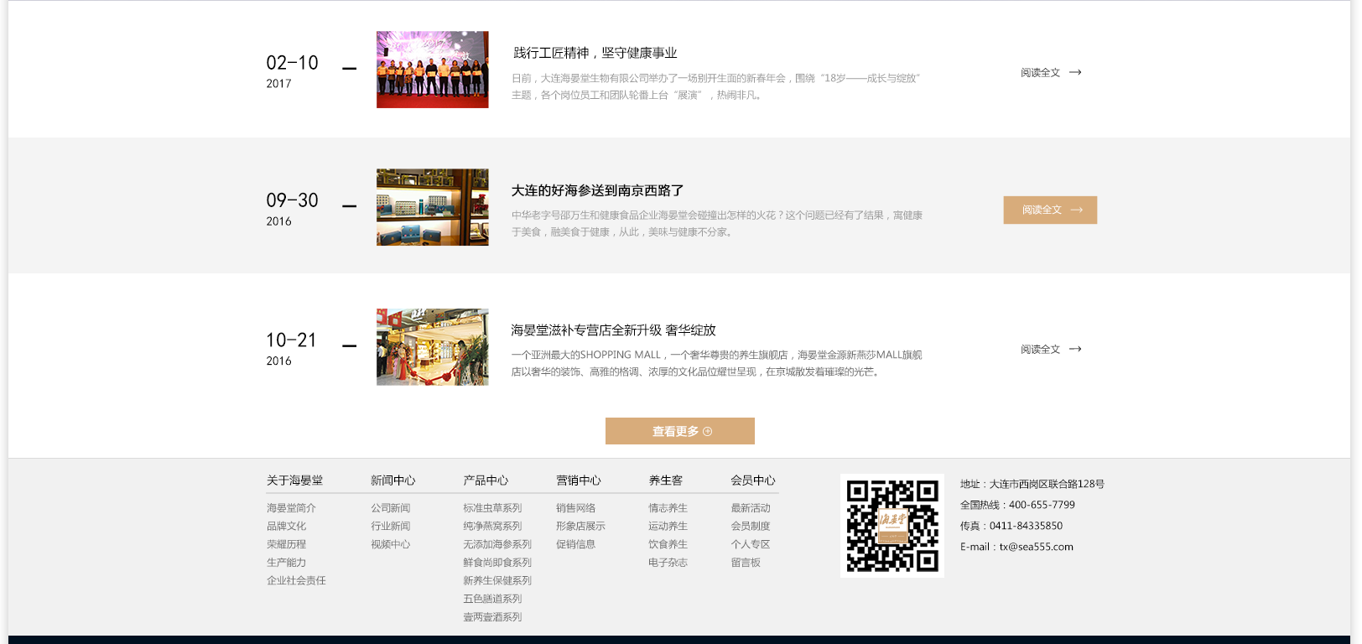Click the date 10-21 2016

[x=291, y=349]
